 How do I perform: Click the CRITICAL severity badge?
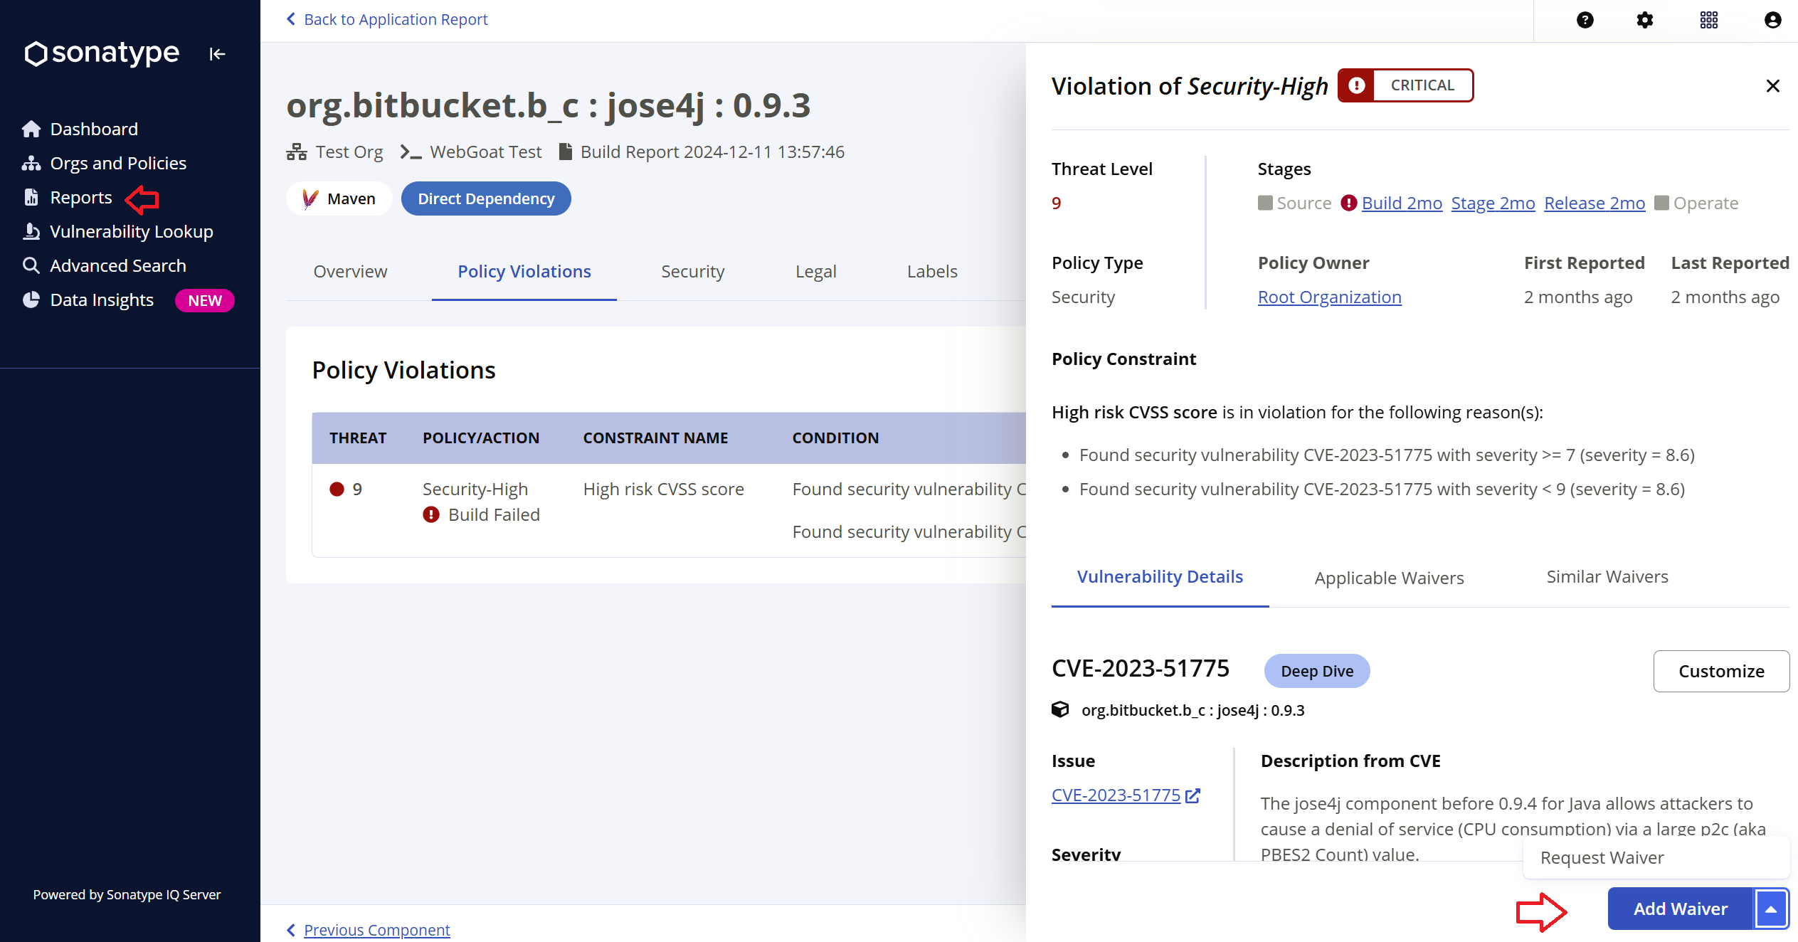click(x=1405, y=85)
